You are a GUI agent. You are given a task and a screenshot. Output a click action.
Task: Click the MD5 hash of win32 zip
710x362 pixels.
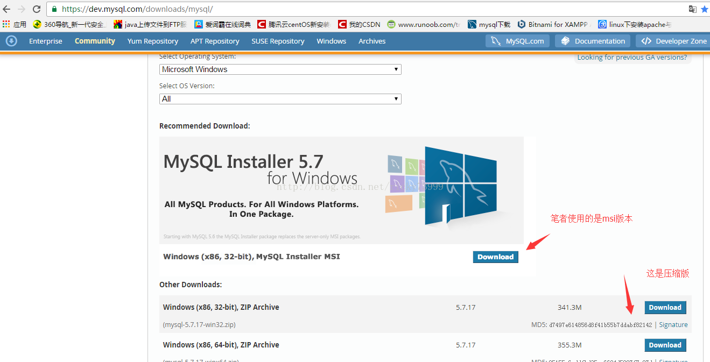(x=600, y=325)
